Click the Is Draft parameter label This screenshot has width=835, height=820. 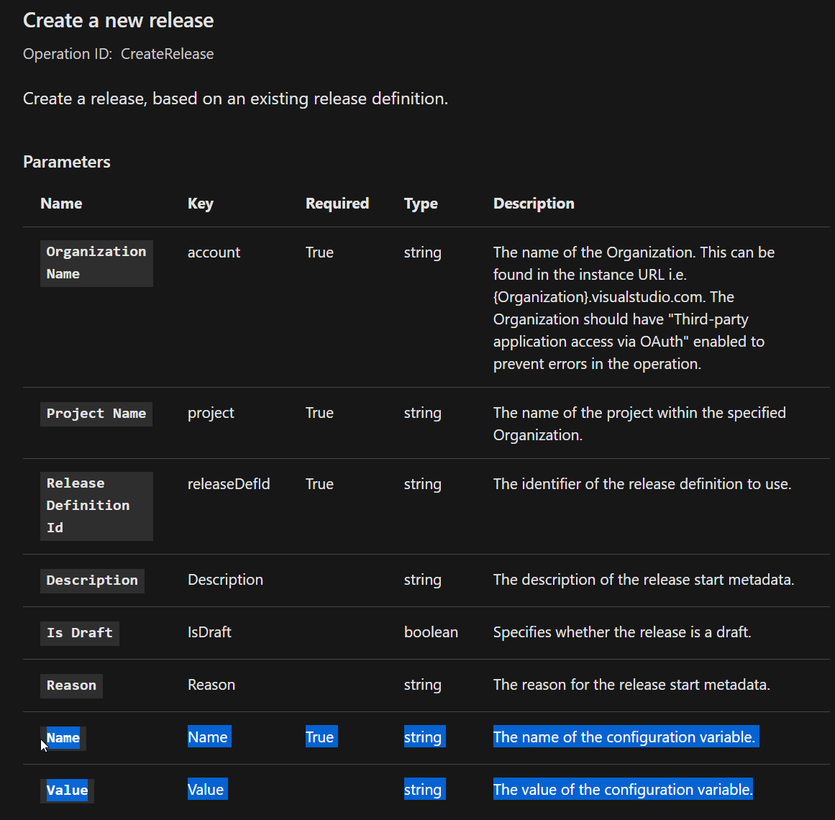click(79, 633)
